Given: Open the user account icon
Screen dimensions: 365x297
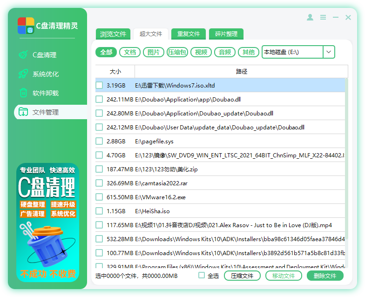Looking at the screenshot, I should tap(310, 17).
